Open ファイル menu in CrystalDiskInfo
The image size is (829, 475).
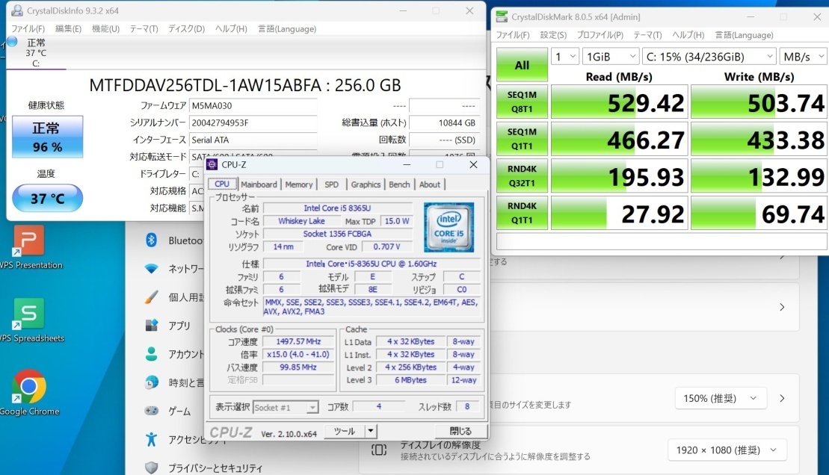[x=28, y=29]
